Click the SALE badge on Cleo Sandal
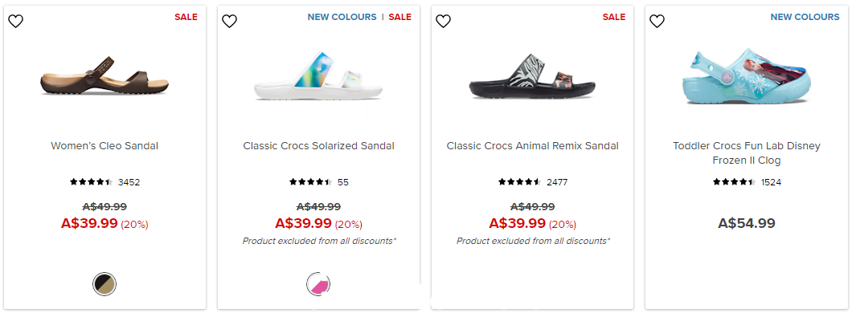The height and width of the screenshot is (313, 852). click(186, 17)
